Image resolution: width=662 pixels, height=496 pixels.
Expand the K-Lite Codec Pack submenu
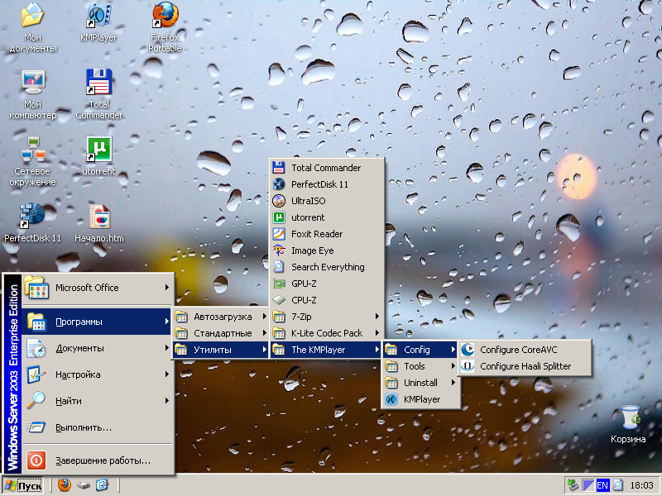pyautogui.click(x=327, y=333)
